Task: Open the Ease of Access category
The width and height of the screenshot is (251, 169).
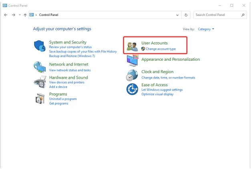Action: (155, 85)
